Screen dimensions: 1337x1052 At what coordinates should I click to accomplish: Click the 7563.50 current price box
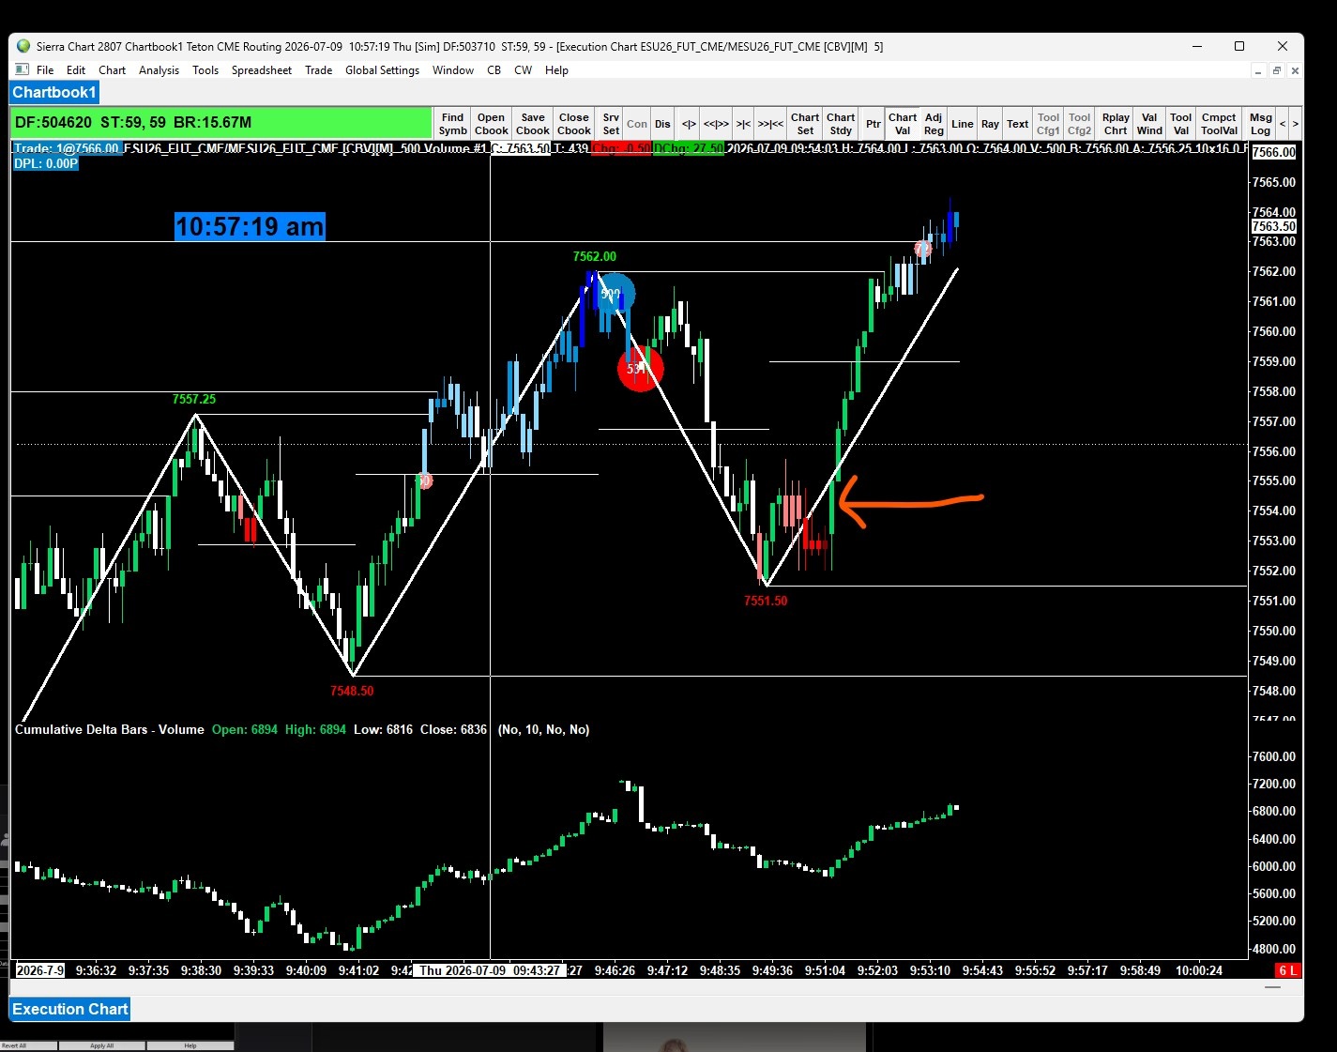pyautogui.click(x=1273, y=226)
